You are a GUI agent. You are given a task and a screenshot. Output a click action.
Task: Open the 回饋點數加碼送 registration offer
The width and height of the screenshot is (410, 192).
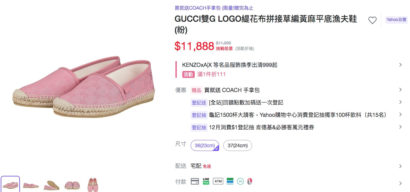point(246,102)
